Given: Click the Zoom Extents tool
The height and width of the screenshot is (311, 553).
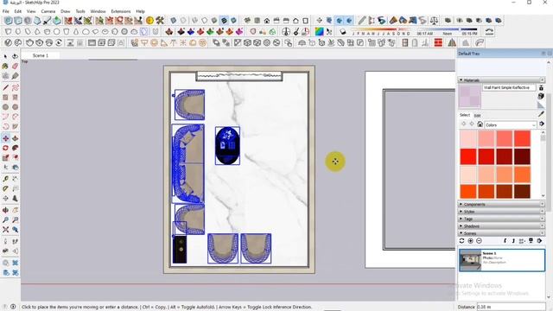Looking at the screenshot, I should (5, 230).
